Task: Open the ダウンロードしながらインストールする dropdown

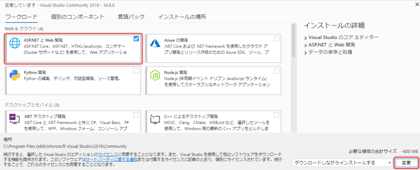Action: (x=342, y=163)
